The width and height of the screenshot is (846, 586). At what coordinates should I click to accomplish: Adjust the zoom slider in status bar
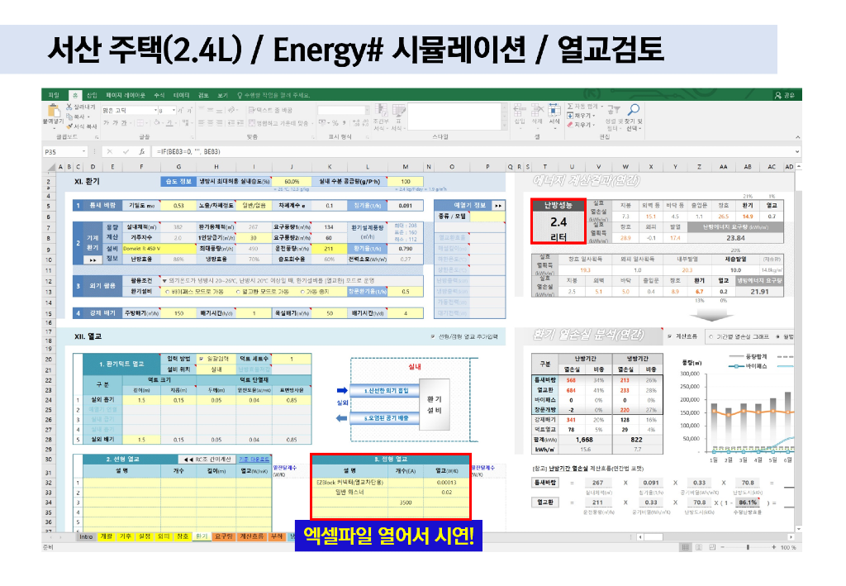pyautogui.click(x=748, y=547)
